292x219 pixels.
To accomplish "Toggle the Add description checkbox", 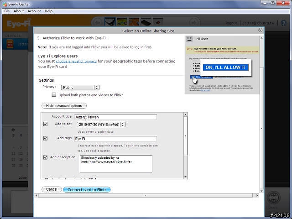I will (46, 157).
